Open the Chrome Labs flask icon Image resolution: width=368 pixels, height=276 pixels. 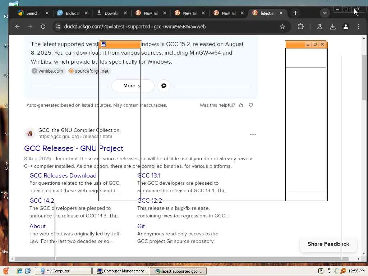[x=319, y=27]
